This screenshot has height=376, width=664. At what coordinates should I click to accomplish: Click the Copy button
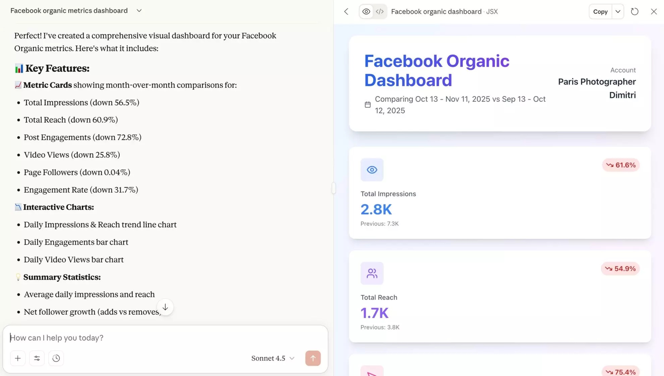coord(600,12)
